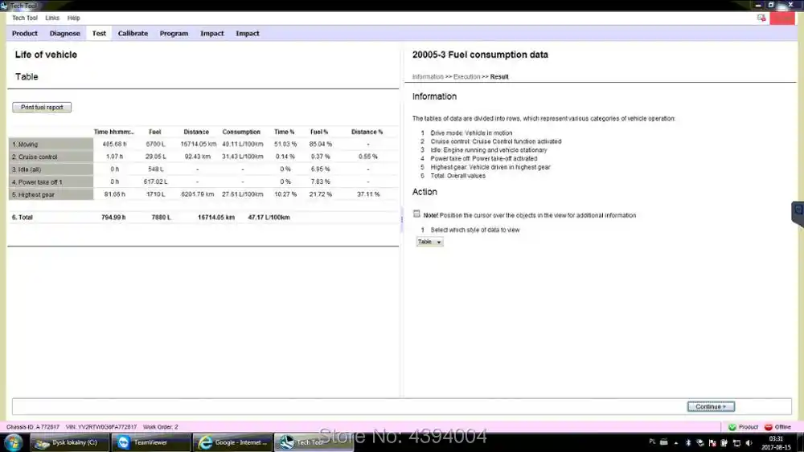Click the Continue button
The height and width of the screenshot is (452, 804).
pos(711,406)
